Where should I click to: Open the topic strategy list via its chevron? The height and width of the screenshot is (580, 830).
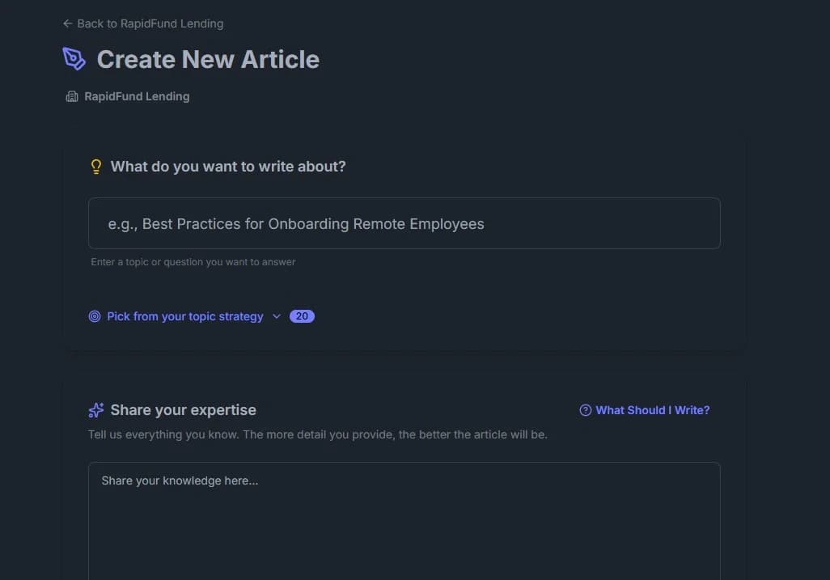click(x=276, y=316)
